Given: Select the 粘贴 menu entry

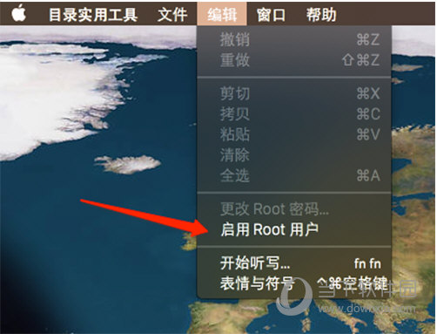Looking at the screenshot, I should (x=294, y=134).
